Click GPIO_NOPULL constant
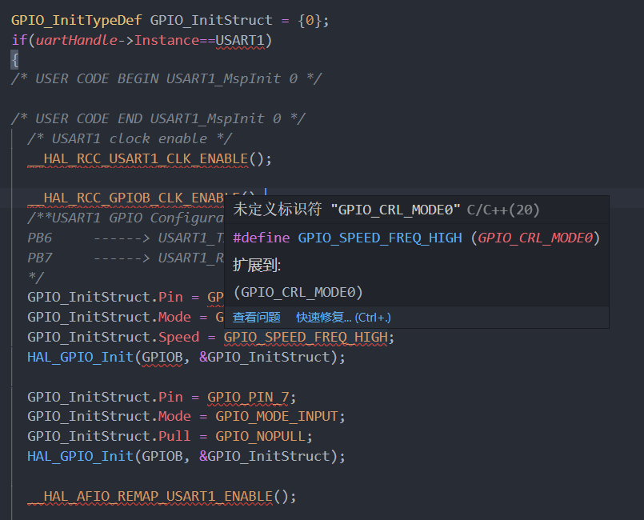 (x=260, y=436)
